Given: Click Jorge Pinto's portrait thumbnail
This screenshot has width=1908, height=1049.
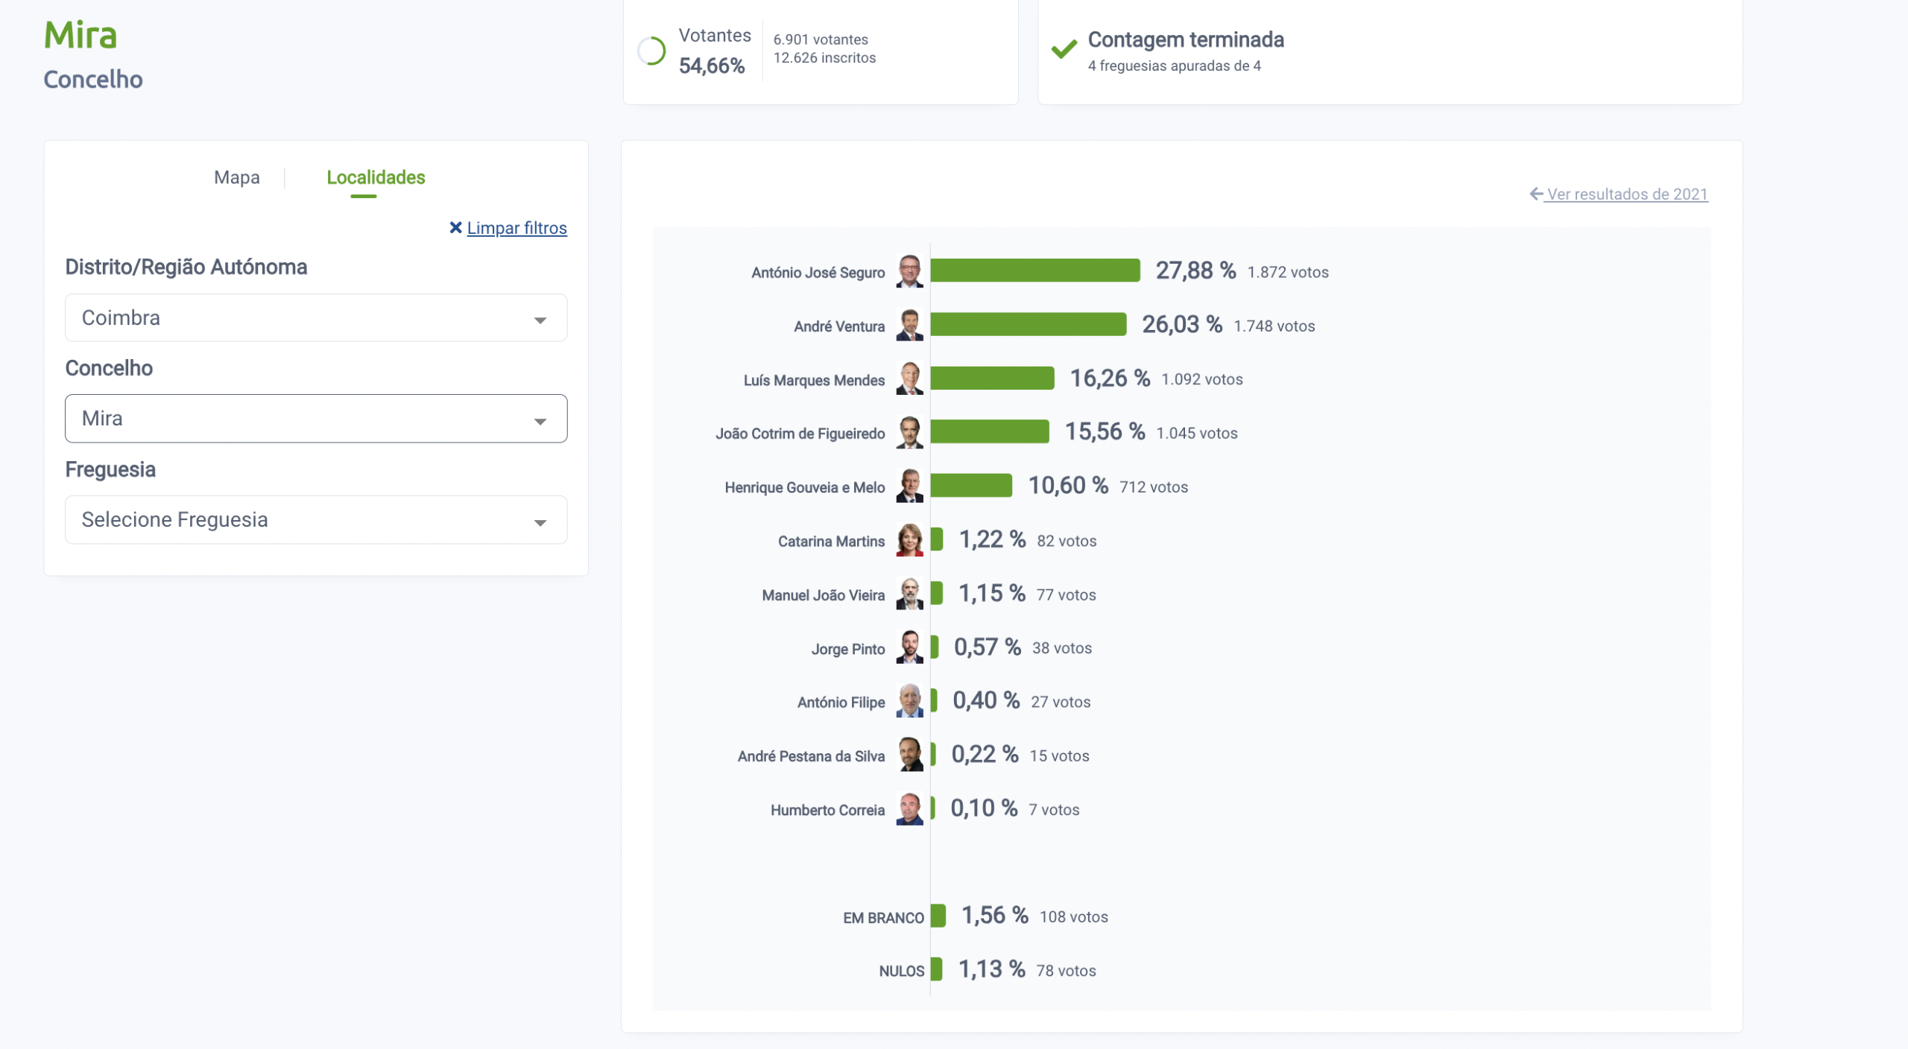Looking at the screenshot, I should point(909,647).
